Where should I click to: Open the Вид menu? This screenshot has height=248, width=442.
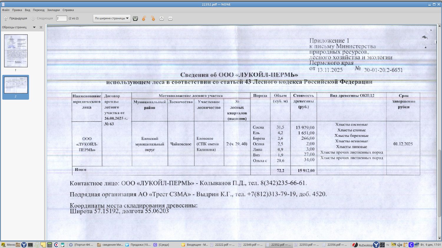[27, 10]
